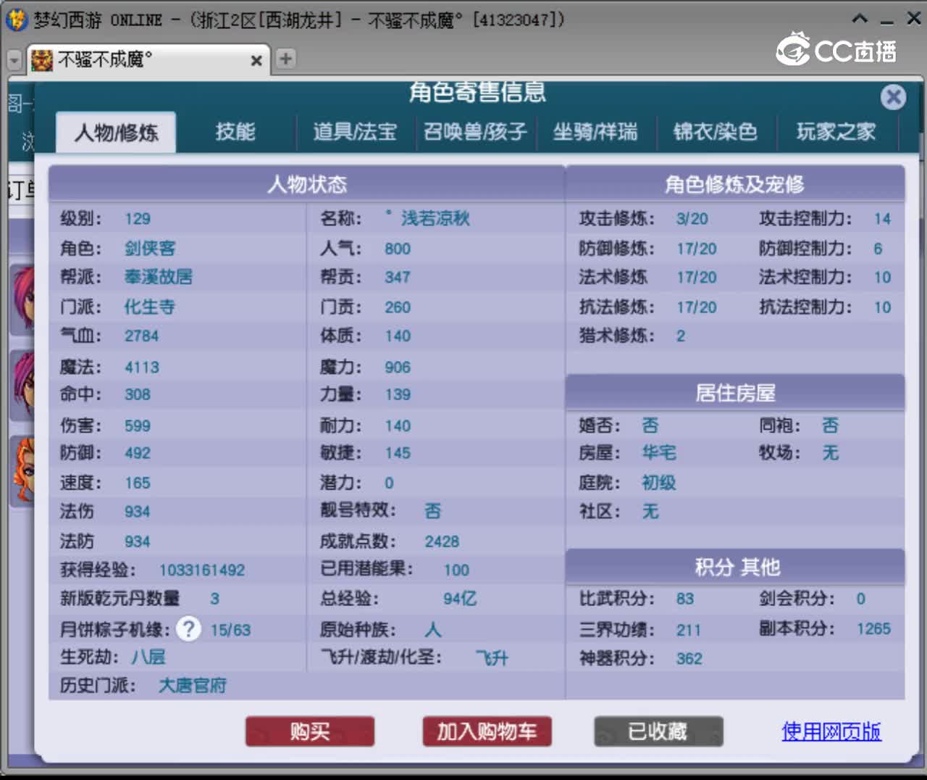Click the 居住房屋 section header
The image size is (927, 780).
pyautogui.click(x=735, y=393)
